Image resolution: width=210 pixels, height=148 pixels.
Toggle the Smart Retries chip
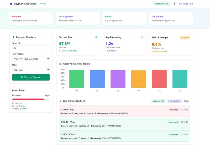point(174,101)
